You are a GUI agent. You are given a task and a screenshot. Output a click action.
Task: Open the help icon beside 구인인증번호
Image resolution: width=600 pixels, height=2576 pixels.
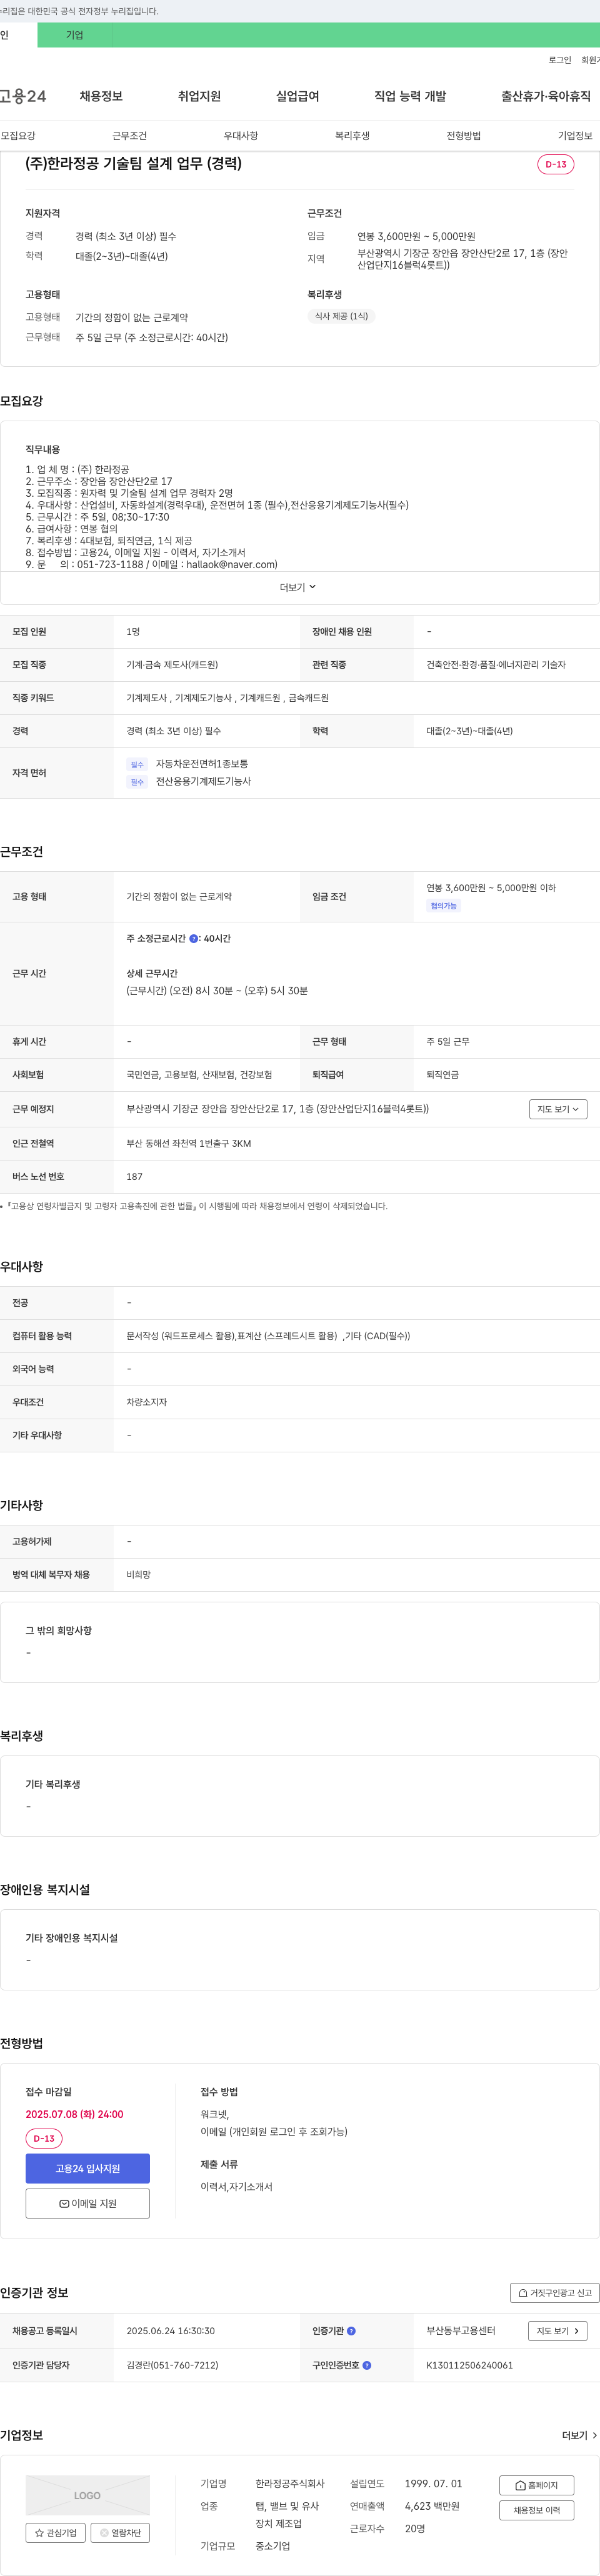click(367, 2365)
